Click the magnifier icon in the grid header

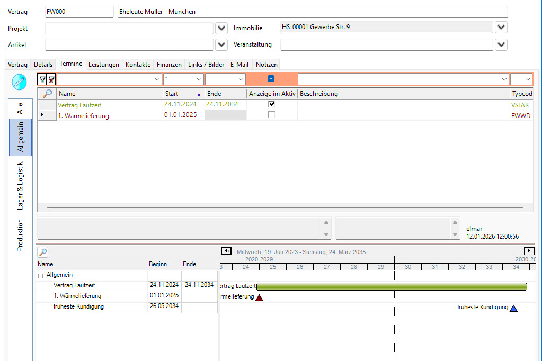point(47,94)
